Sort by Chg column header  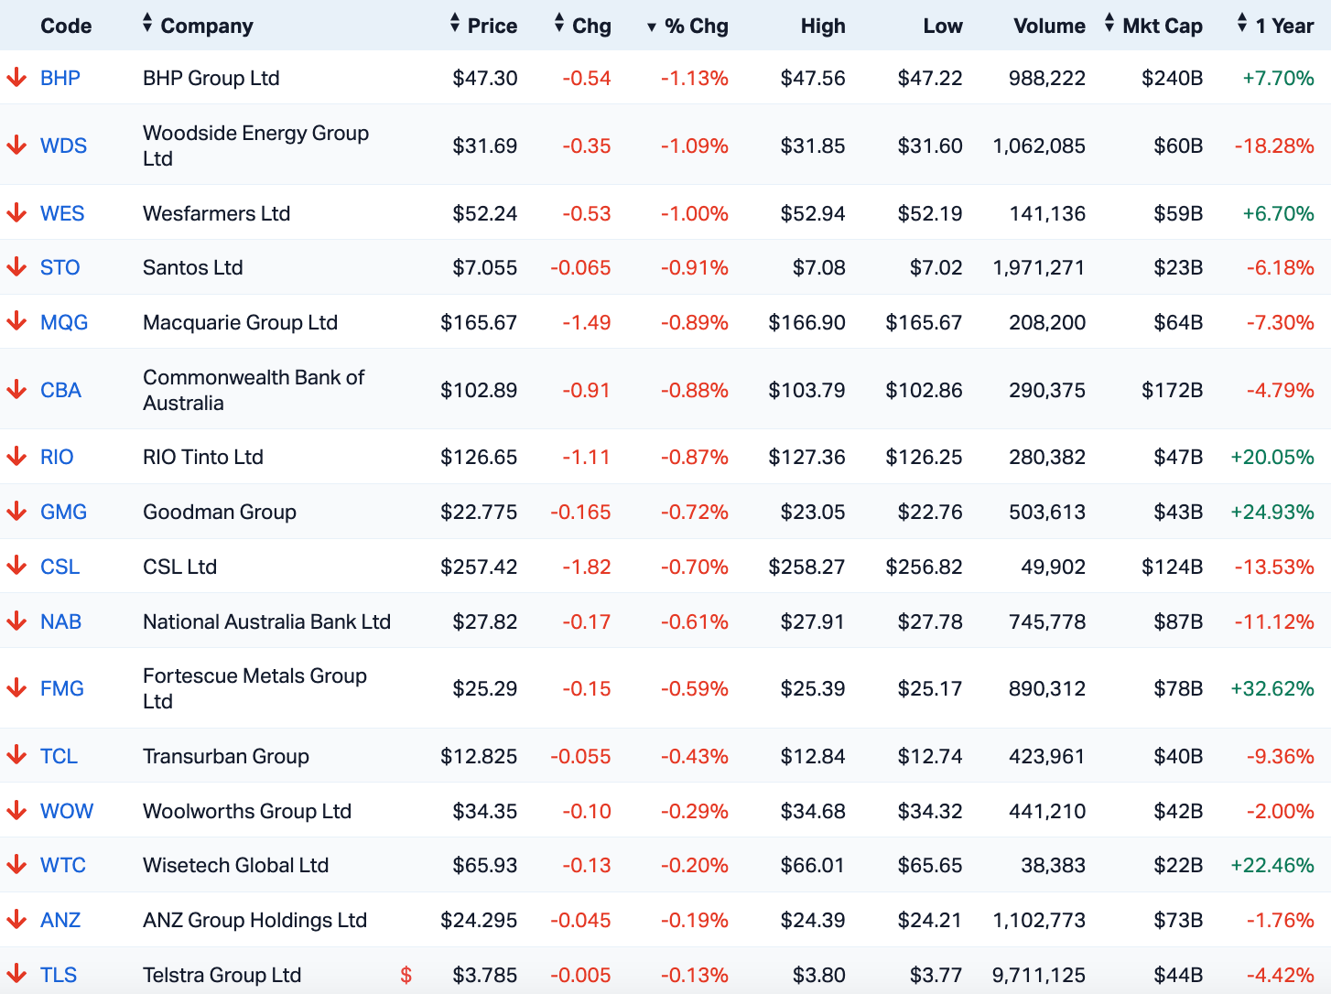[582, 26]
